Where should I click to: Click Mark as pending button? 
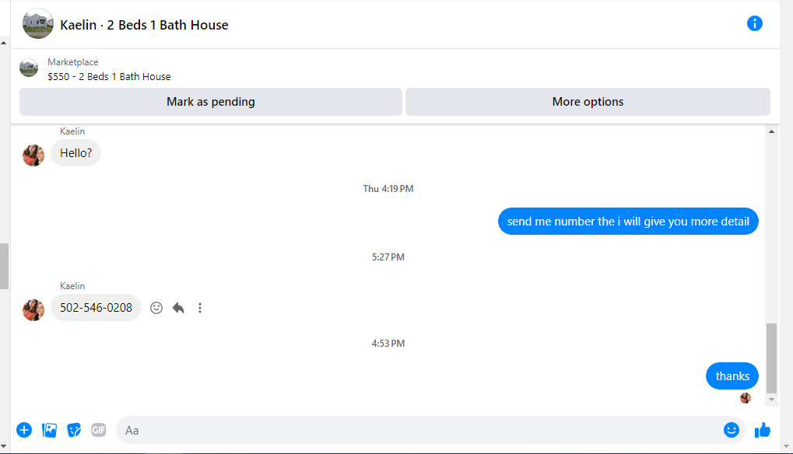pos(211,102)
